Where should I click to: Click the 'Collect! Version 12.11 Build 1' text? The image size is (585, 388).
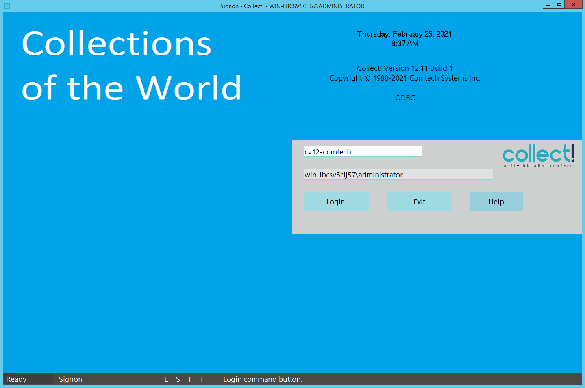(405, 68)
